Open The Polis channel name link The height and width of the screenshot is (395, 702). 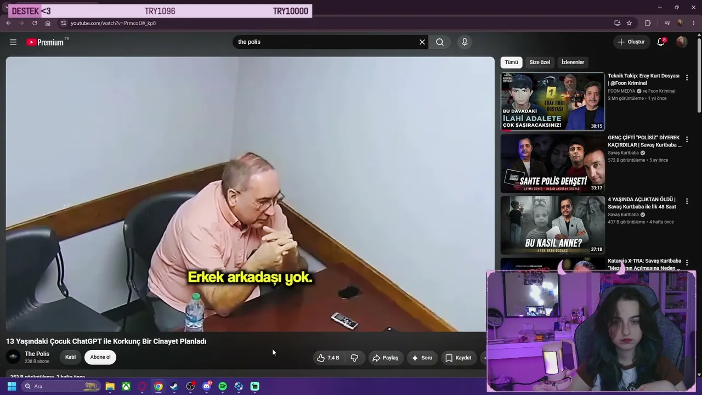[37, 354]
